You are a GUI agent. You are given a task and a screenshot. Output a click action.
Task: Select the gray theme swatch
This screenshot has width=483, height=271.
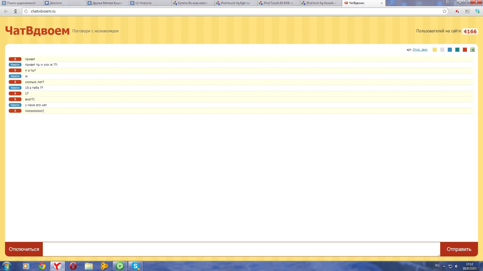click(x=442, y=50)
